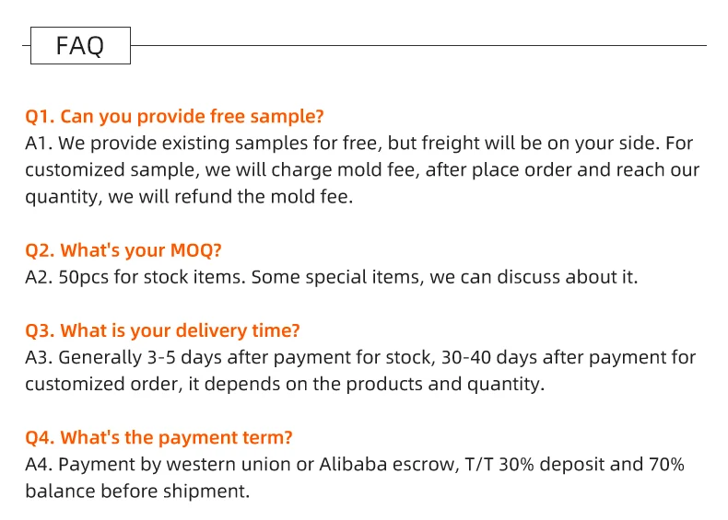Click the FAQ header box

pos(80,45)
